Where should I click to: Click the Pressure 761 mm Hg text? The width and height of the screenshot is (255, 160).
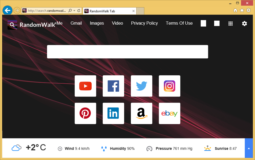(x=174, y=149)
